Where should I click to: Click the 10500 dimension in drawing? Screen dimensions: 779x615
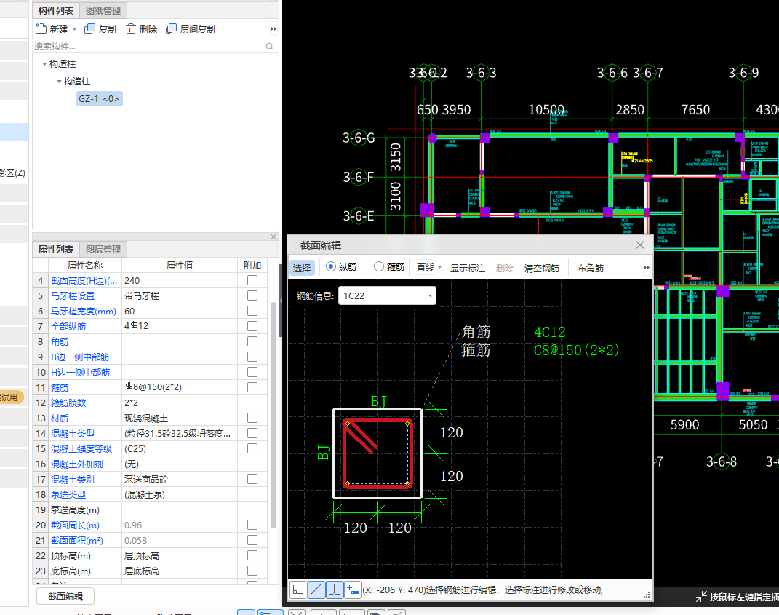pyautogui.click(x=546, y=110)
